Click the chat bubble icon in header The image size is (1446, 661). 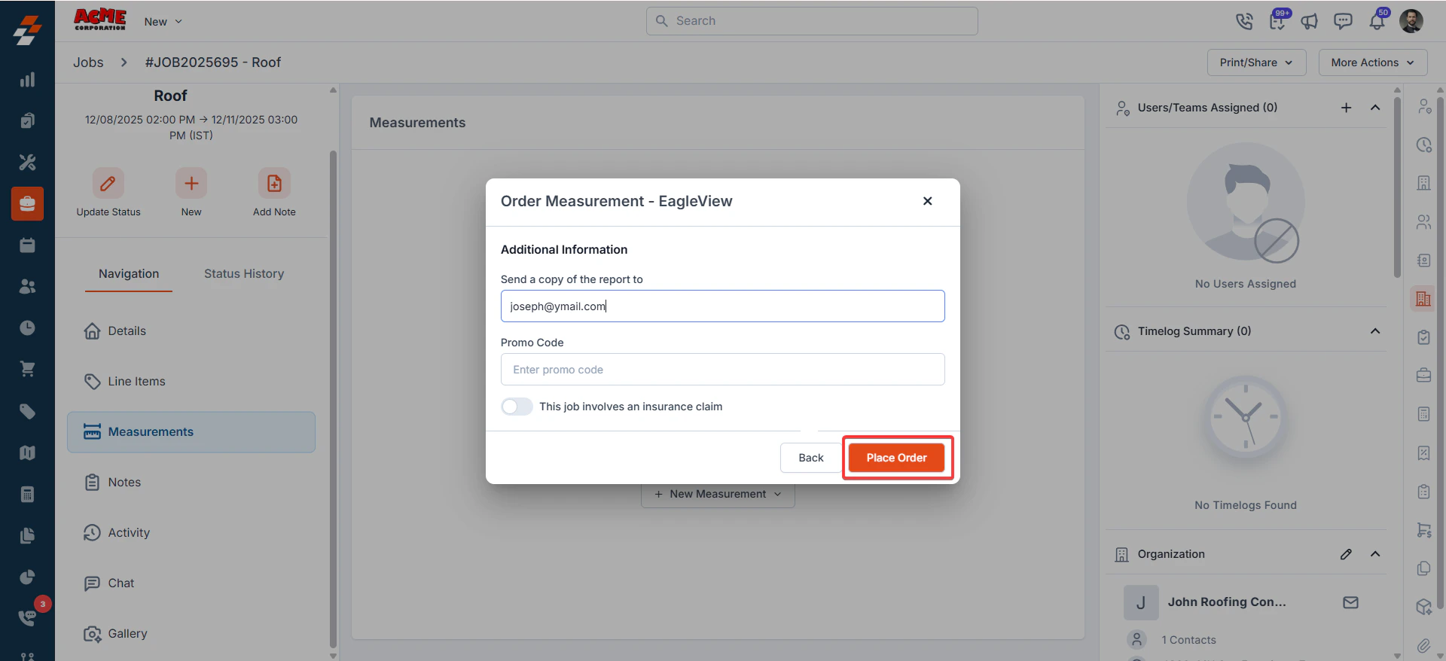pos(1343,21)
